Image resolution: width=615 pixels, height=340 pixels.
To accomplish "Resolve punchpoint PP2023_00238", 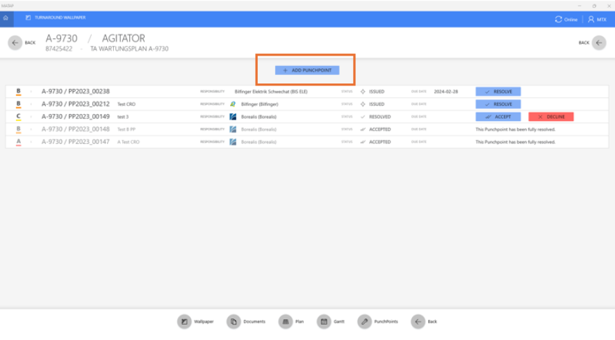I will (x=498, y=91).
